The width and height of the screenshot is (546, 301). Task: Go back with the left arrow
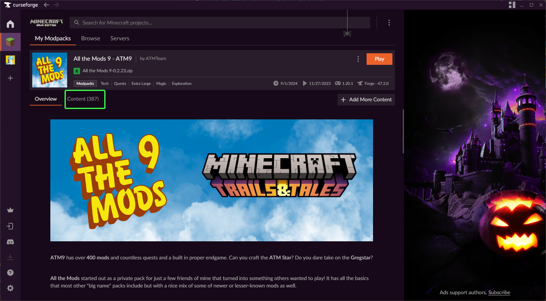pyautogui.click(x=46, y=5)
